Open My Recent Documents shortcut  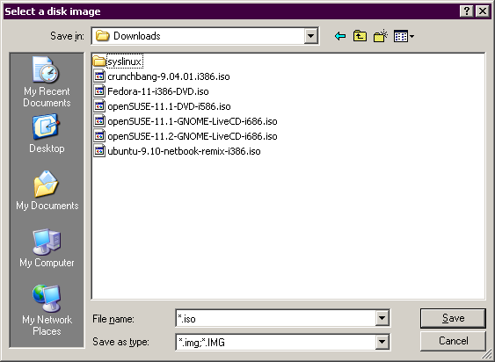click(47, 82)
